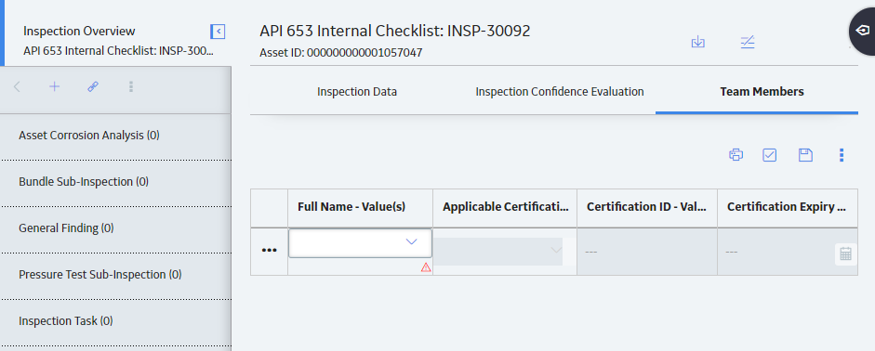Switch to Inspection Confidence Evaluation tab

[560, 91]
